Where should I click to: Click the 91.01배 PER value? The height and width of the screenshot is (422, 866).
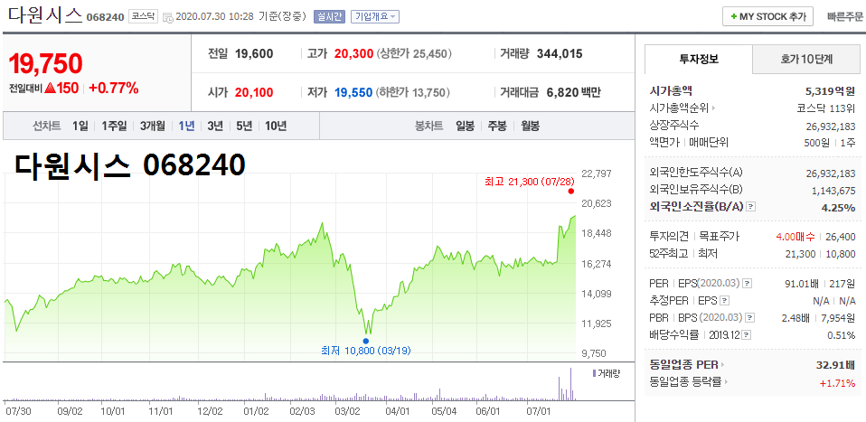pyautogui.click(x=800, y=284)
